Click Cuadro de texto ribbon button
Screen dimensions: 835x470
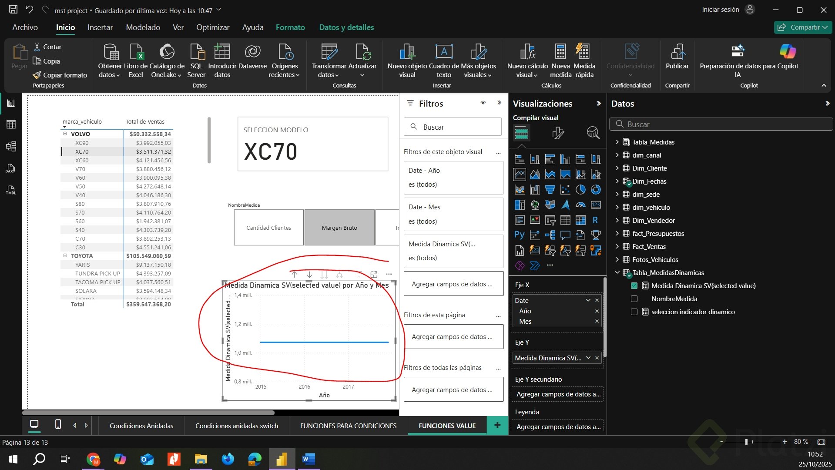coord(444,61)
